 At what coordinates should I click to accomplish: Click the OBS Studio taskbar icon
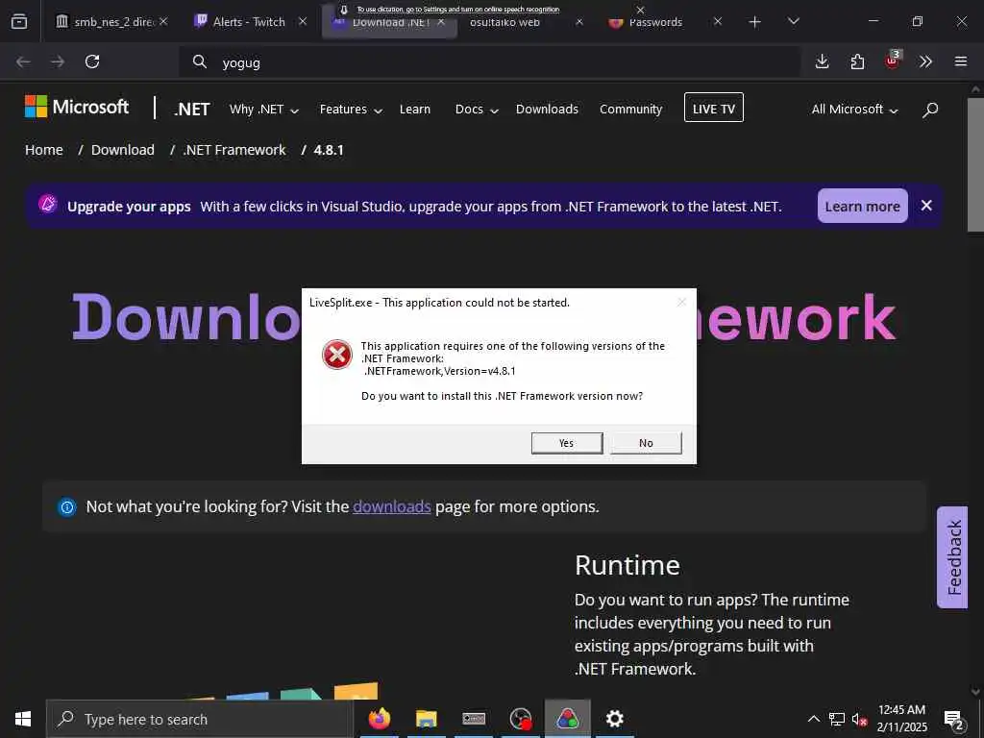[520, 719]
